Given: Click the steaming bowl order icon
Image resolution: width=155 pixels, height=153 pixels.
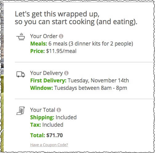Looking at the screenshot, I should coord(21,37).
